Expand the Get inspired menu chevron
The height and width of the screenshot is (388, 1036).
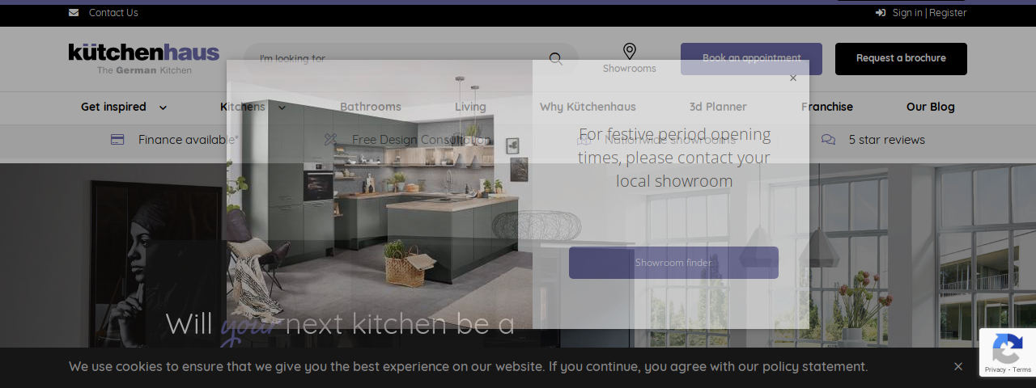coord(163,108)
